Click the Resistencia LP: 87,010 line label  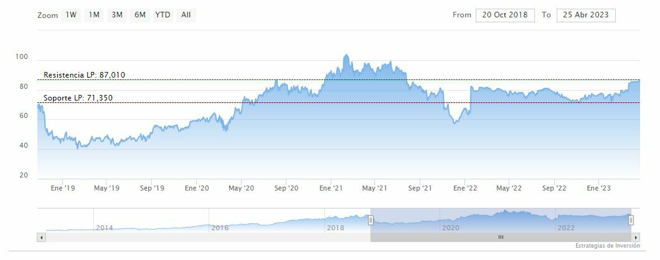84,75
